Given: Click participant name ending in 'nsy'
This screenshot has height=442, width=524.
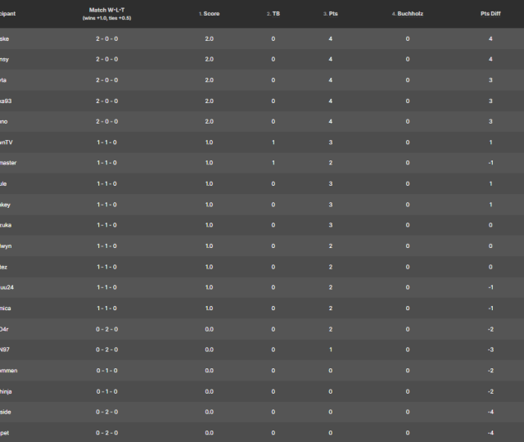Looking at the screenshot, I should [x=5, y=59].
